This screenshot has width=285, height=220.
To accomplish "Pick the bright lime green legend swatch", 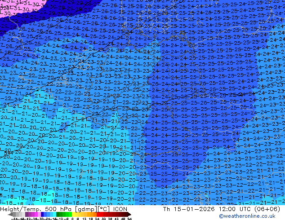I will tap(70, 215).
